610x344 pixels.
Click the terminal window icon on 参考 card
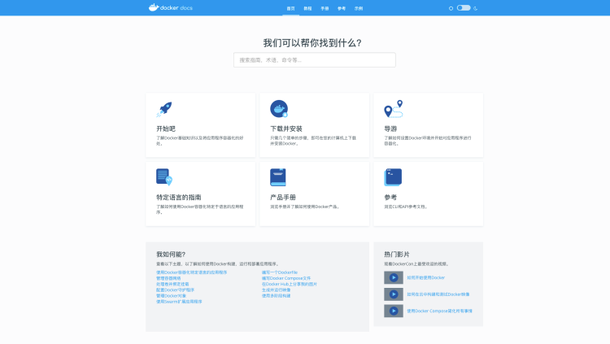(x=393, y=177)
